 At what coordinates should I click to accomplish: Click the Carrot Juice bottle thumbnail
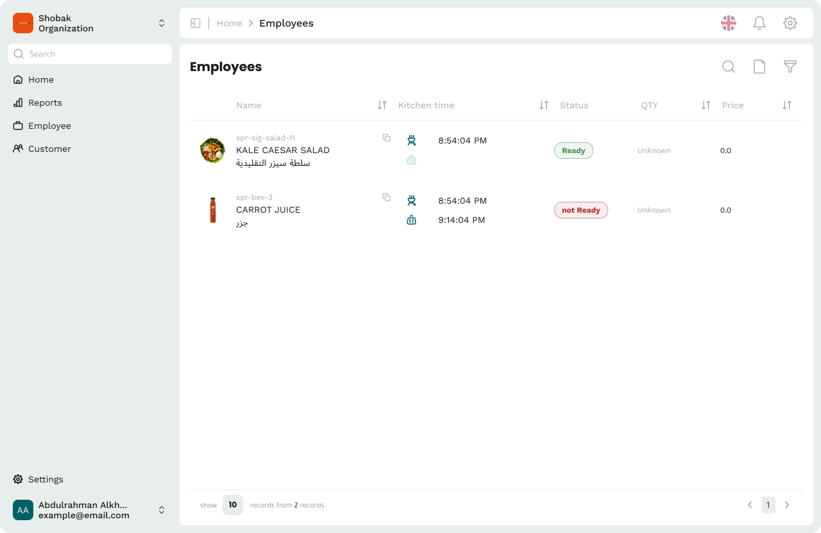click(213, 210)
